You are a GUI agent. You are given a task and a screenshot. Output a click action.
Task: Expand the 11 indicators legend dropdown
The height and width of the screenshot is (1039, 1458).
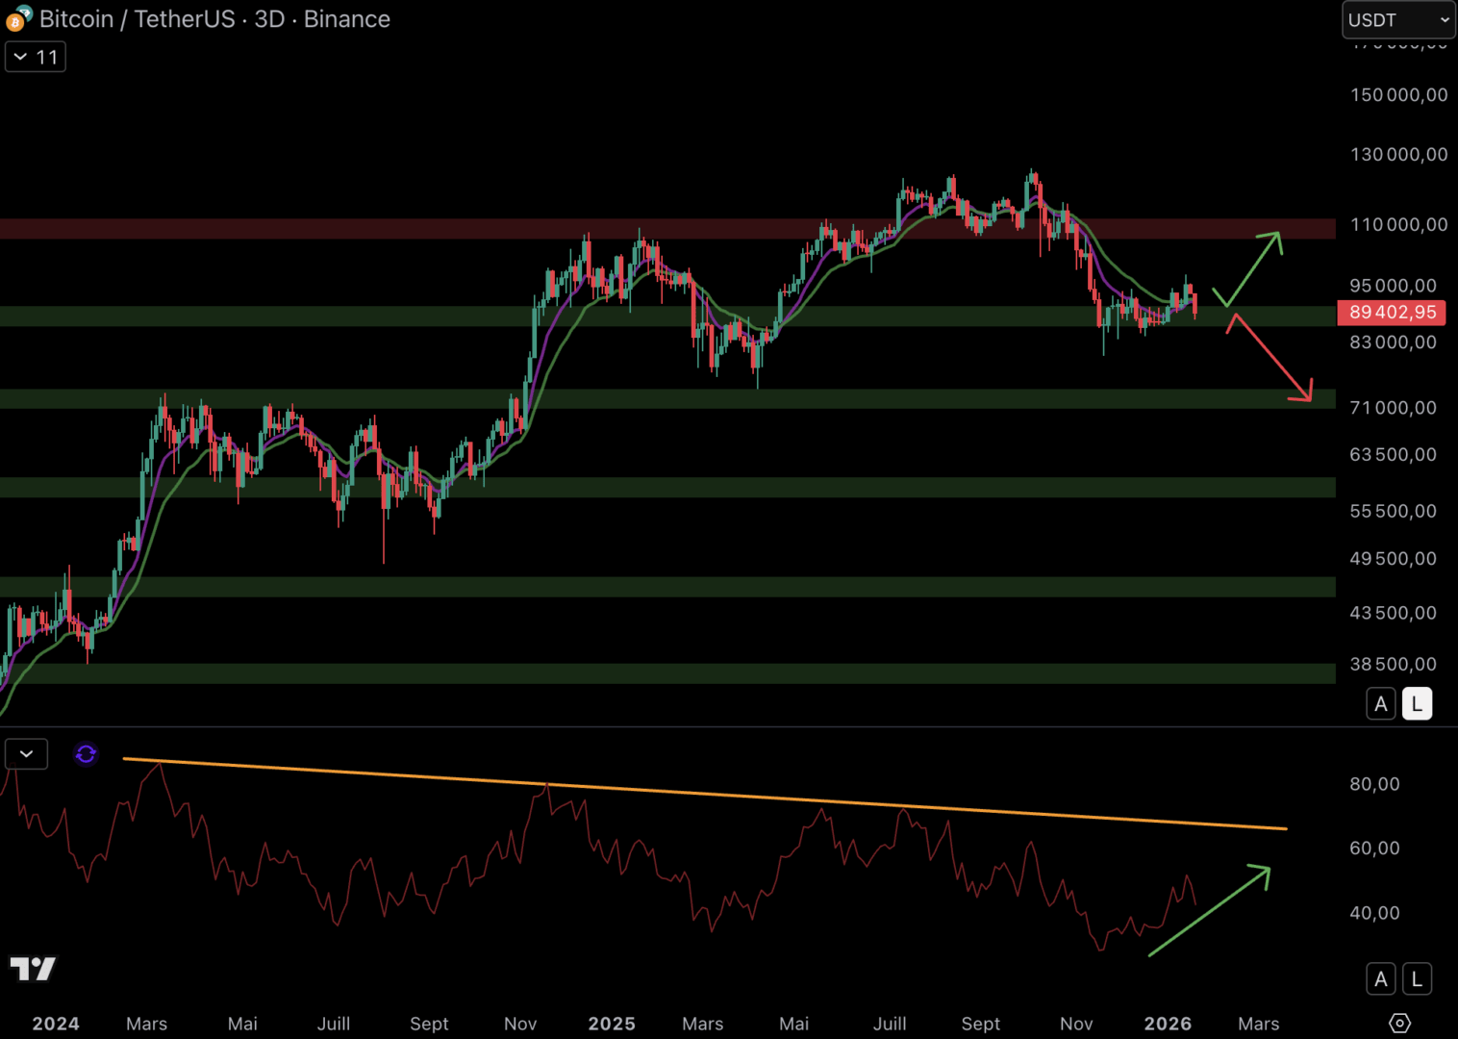coord(36,57)
